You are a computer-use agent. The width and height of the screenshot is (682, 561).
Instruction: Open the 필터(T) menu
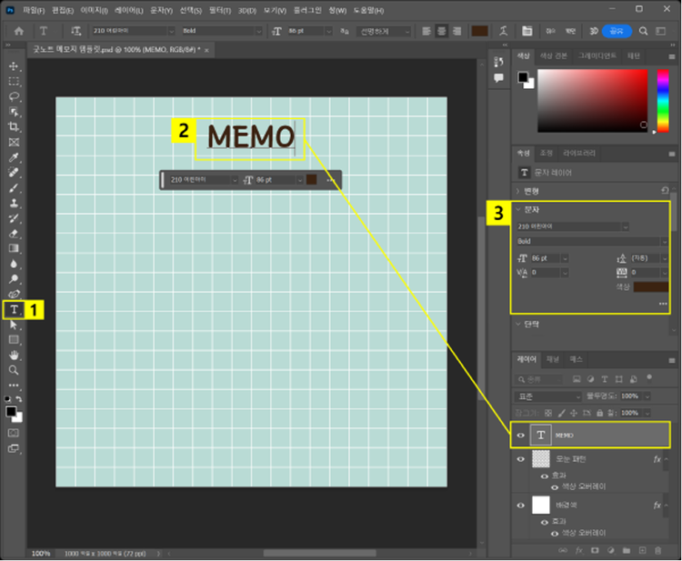point(219,9)
